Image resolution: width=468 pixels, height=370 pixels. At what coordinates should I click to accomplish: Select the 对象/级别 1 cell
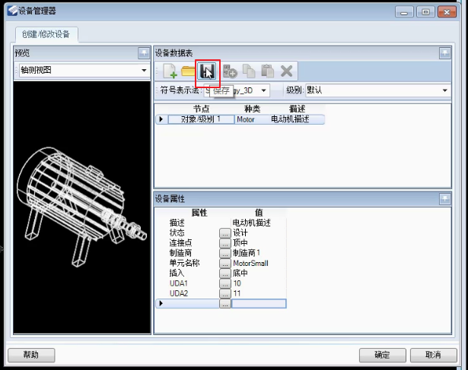(201, 119)
